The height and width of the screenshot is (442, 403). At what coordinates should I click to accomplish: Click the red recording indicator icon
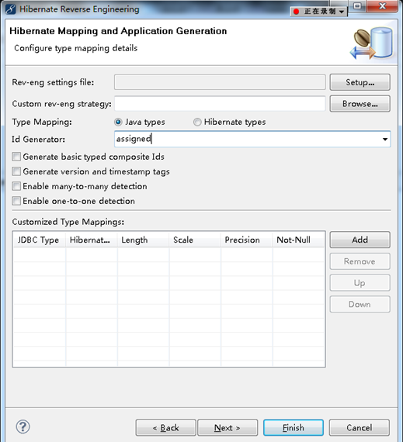(296, 12)
